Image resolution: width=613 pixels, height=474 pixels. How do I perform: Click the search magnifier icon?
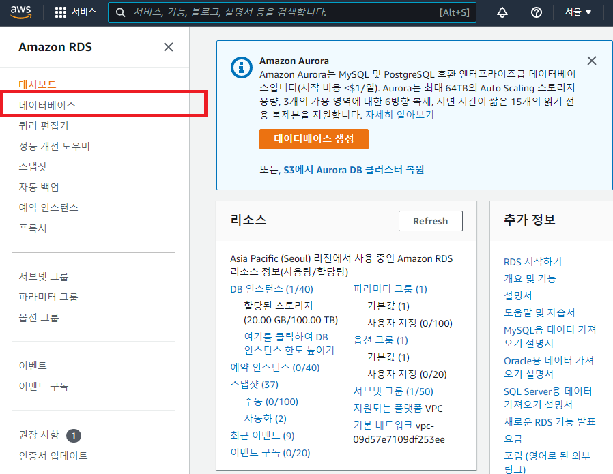pyautogui.click(x=120, y=12)
